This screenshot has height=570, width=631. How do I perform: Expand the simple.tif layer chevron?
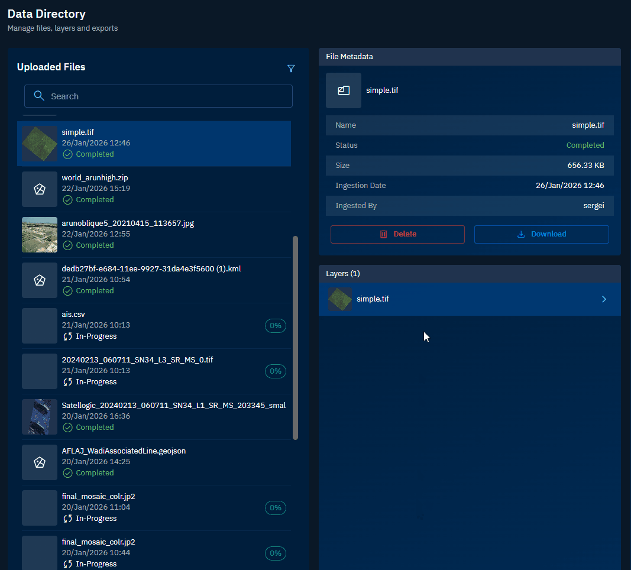click(x=604, y=299)
